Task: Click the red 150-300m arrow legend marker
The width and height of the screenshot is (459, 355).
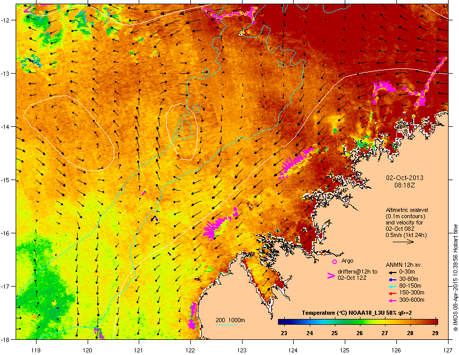Action: coord(392,293)
